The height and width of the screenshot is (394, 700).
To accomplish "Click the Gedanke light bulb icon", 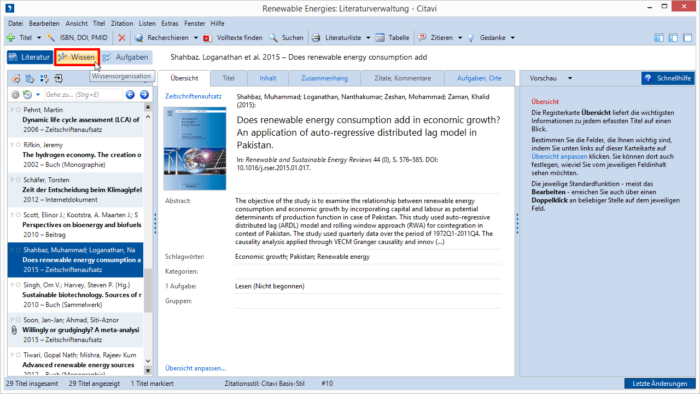I will click(471, 38).
